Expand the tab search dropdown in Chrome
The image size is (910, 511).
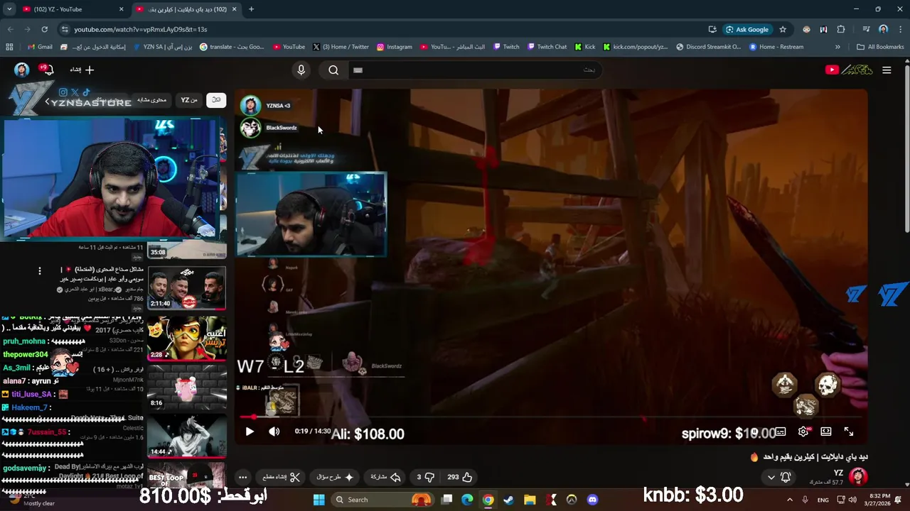coord(9,9)
